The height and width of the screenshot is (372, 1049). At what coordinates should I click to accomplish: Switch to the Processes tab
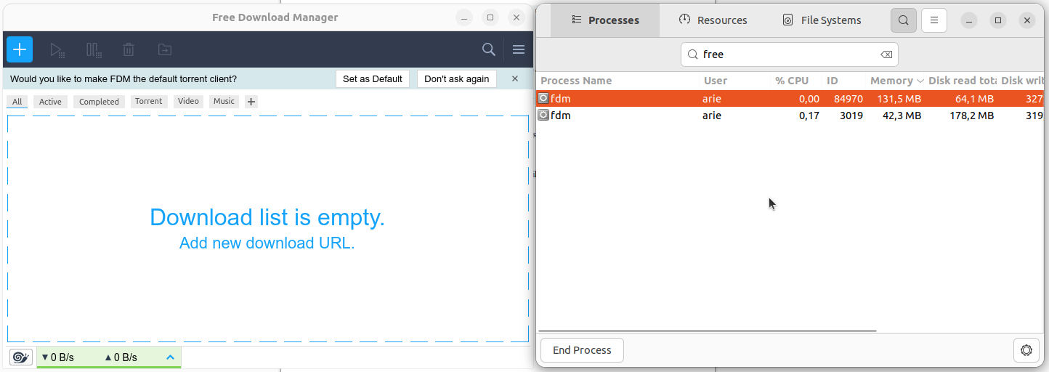[605, 20]
